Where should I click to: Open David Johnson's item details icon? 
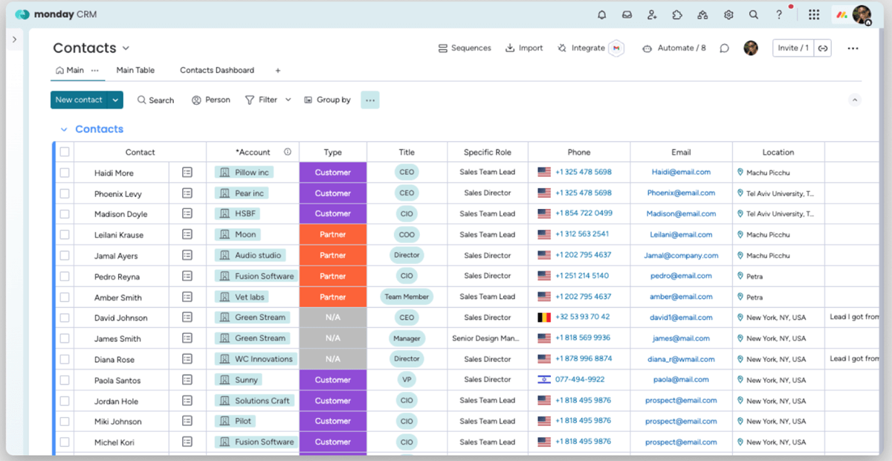[x=187, y=317]
